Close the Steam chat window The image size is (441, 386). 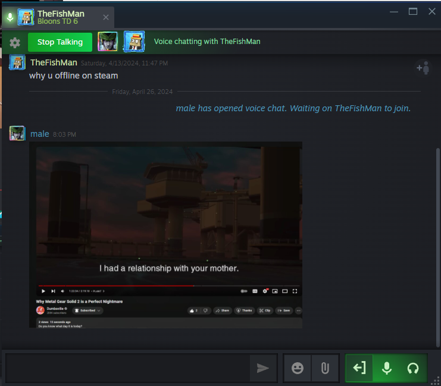point(431,11)
